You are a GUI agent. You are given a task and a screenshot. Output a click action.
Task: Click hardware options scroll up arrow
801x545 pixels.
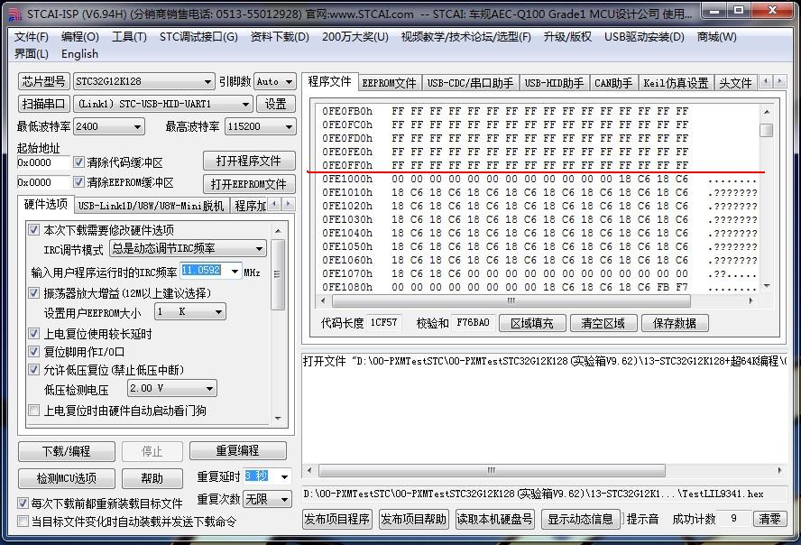278,231
